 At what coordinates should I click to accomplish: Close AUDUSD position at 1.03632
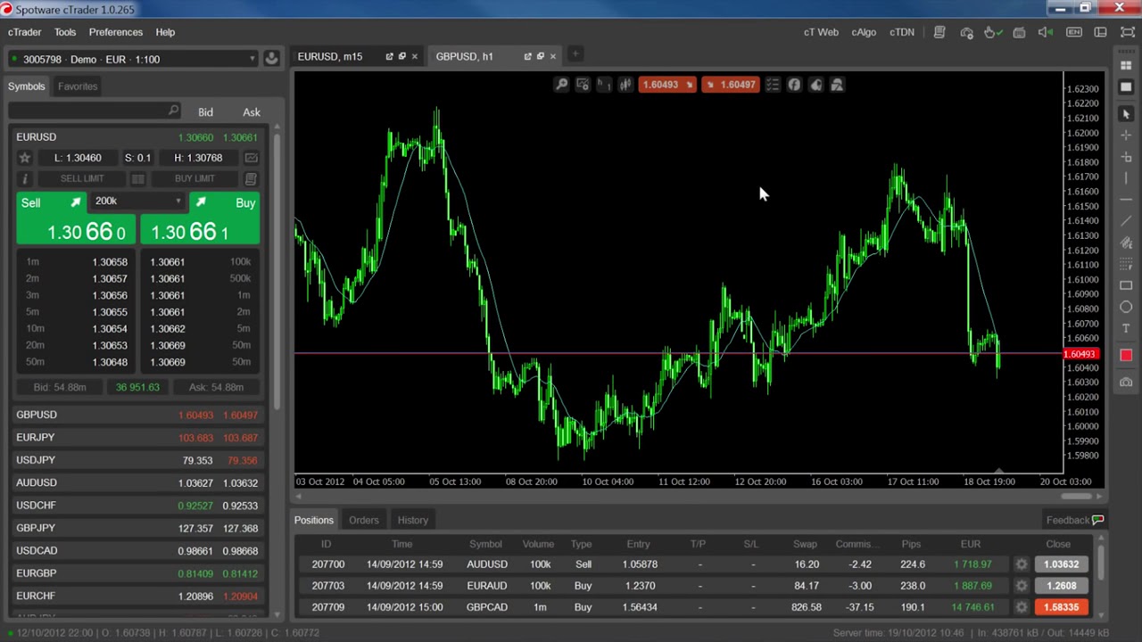(x=1062, y=564)
